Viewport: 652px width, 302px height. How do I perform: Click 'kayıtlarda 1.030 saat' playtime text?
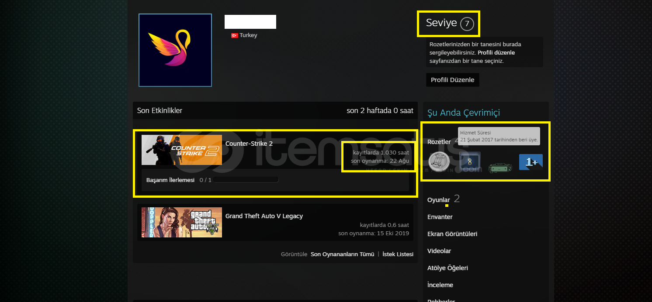click(x=381, y=153)
